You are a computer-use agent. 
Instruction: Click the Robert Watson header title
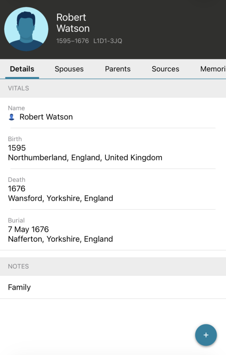pyautogui.click(x=73, y=23)
